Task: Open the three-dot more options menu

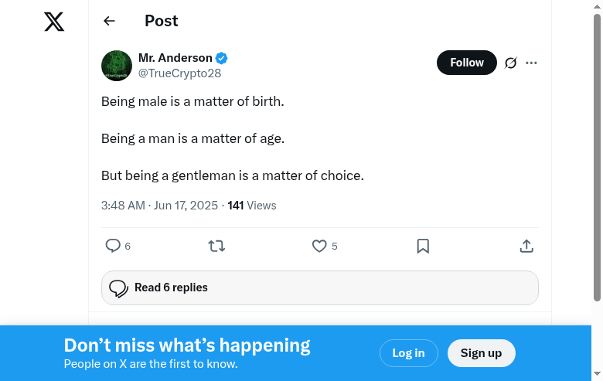Action: click(531, 63)
